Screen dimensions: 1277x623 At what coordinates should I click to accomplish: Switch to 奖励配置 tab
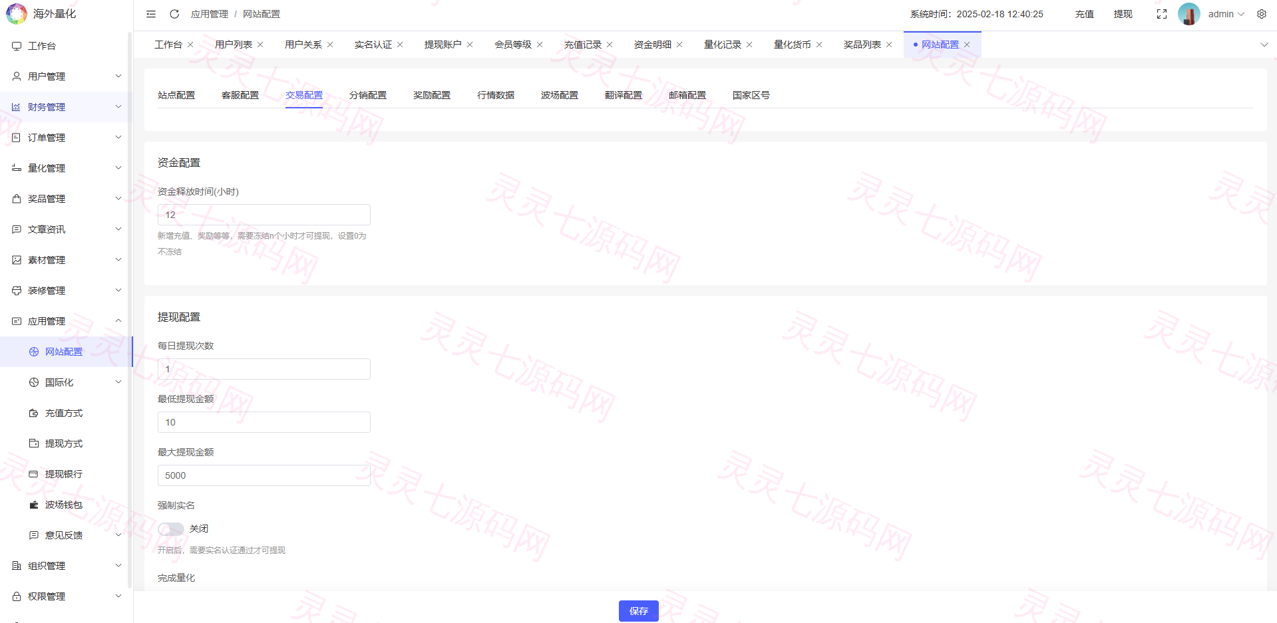point(432,95)
